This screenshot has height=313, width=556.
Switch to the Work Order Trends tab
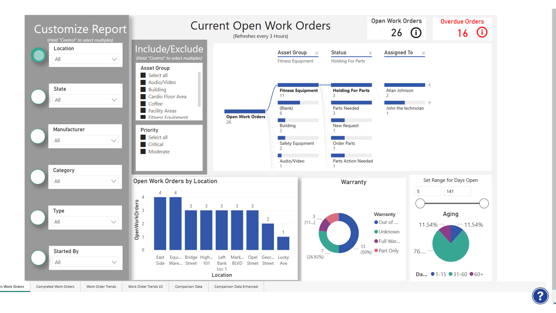[101, 286]
